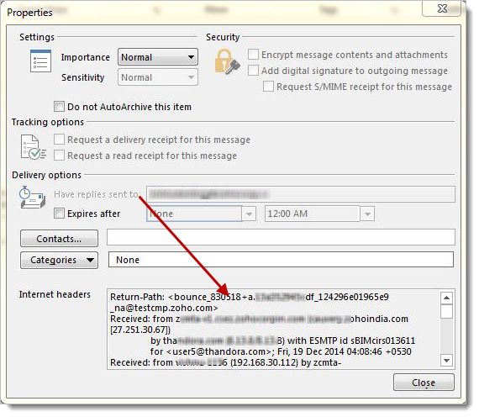Check Encrypt message contents and attachments
479x417 pixels.
253,55
